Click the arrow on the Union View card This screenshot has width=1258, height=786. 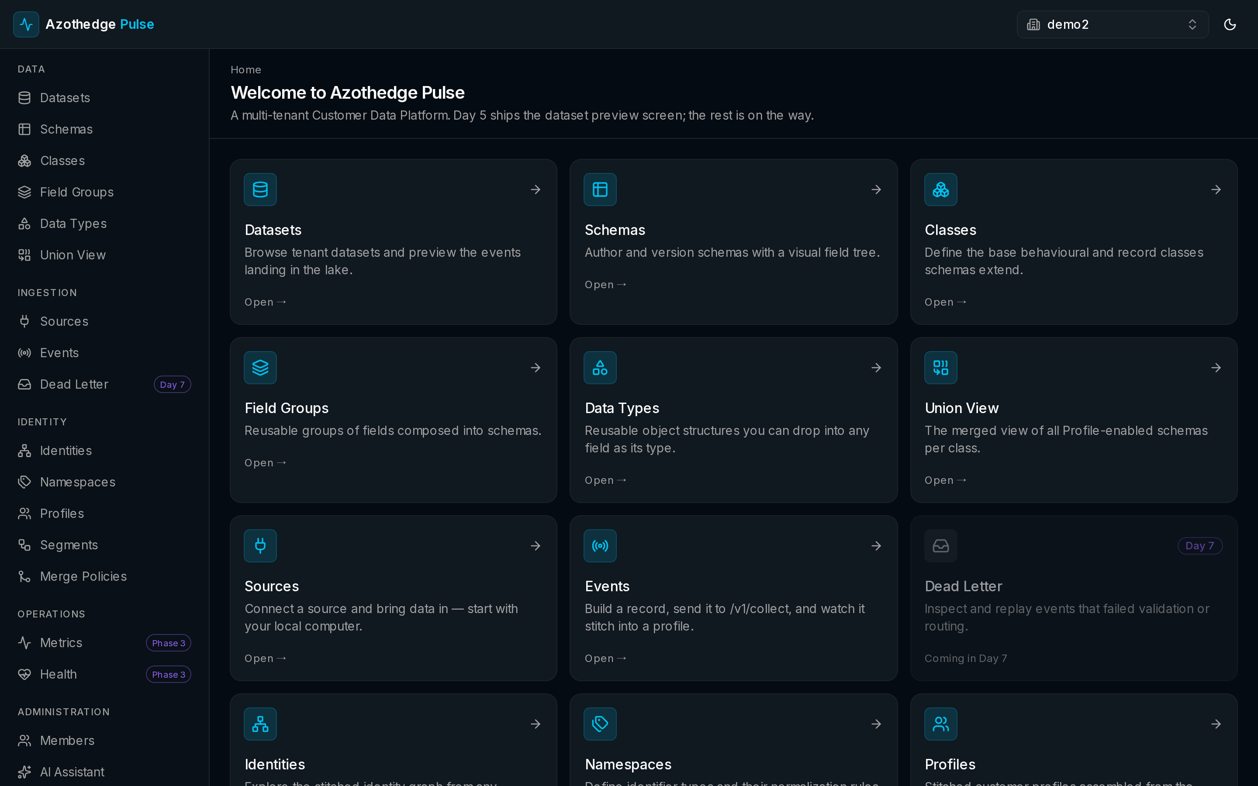tap(1216, 368)
